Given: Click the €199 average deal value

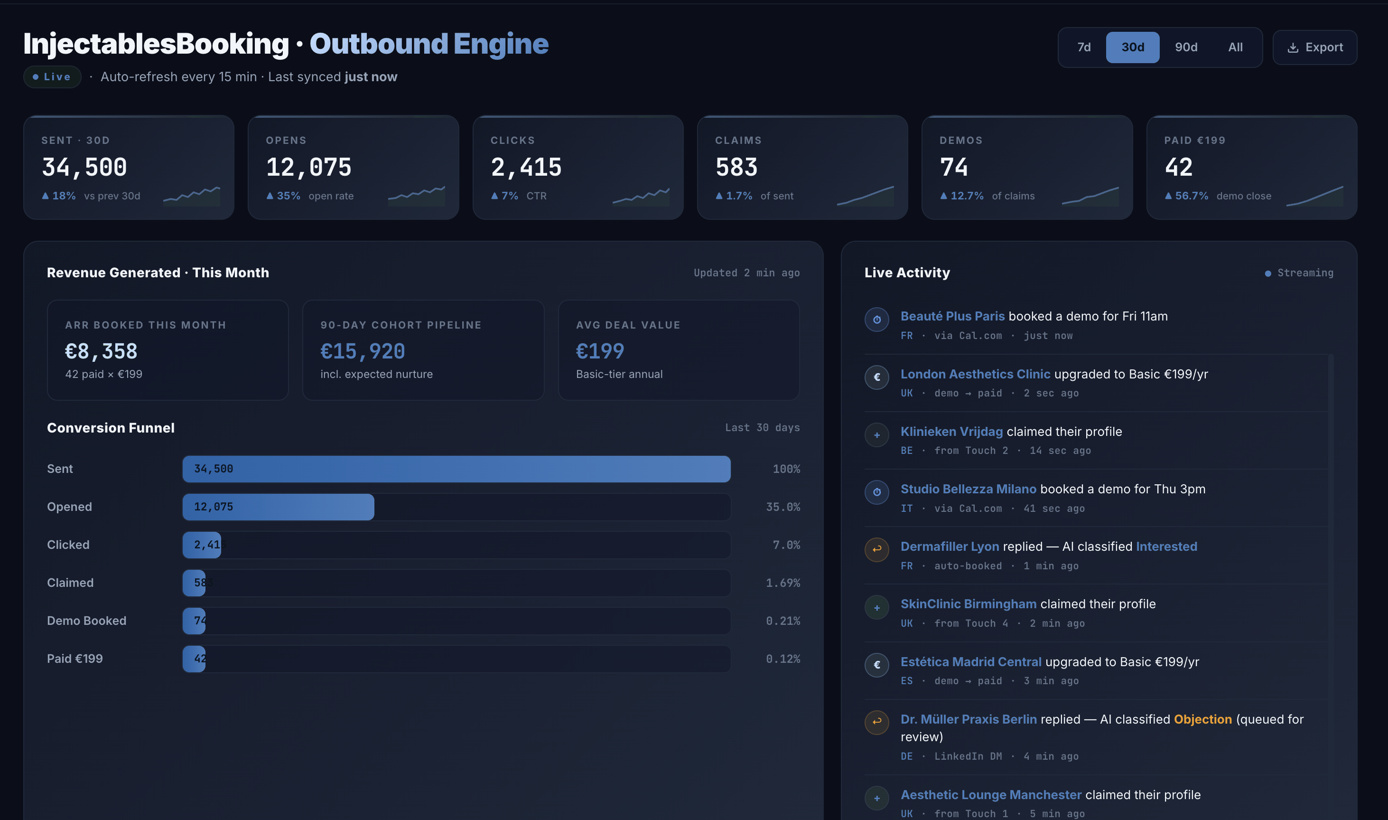Looking at the screenshot, I should click(x=600, y=351).
